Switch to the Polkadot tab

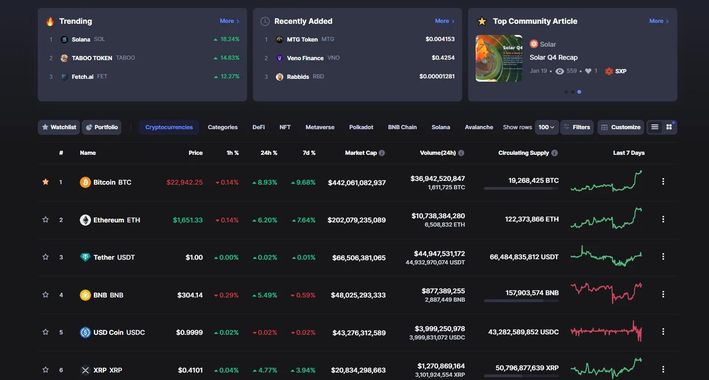[361, 127]
